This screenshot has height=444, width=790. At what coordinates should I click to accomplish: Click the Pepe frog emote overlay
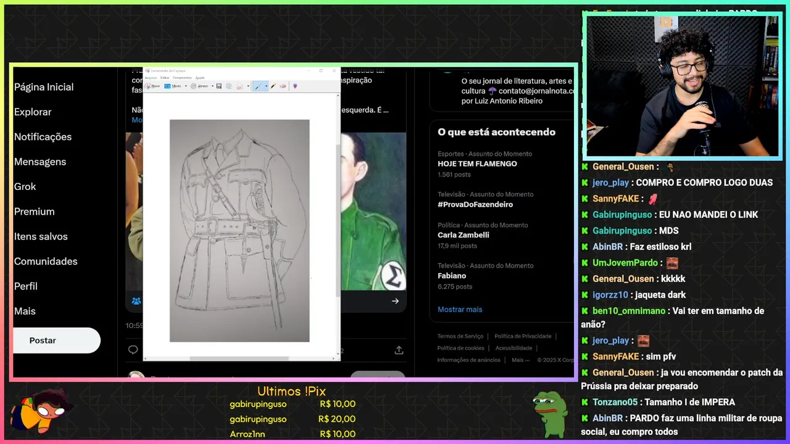coord(549,414)
